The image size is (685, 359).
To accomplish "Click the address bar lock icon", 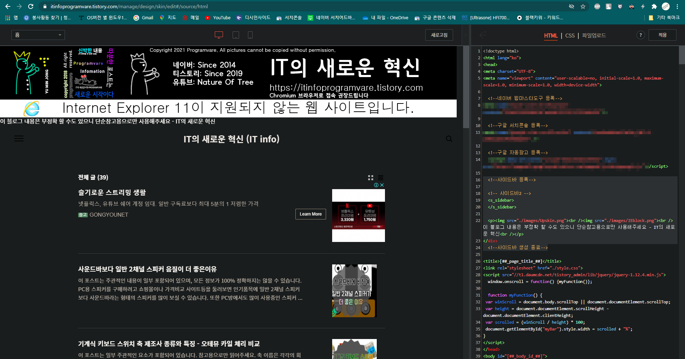I will point(45,6).
